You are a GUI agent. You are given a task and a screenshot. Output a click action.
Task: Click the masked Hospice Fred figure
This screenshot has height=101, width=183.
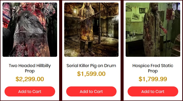[x=152, y=30]
